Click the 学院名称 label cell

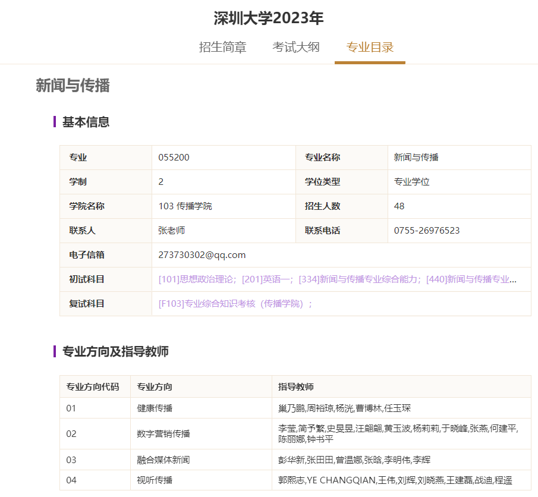click(106, 206)
